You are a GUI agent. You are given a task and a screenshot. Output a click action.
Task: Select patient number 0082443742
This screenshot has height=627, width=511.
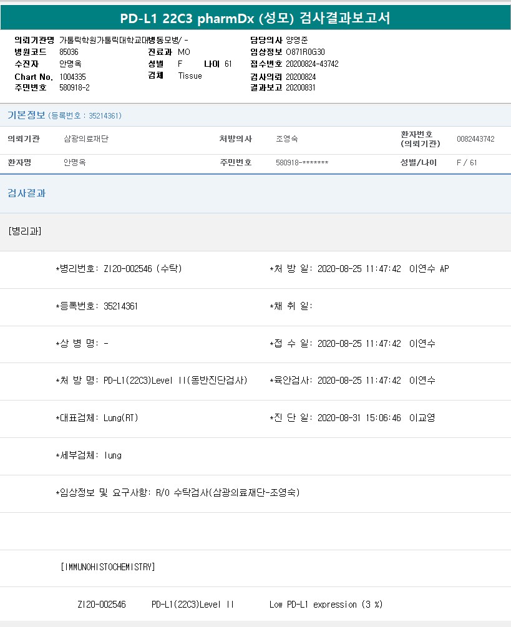pos(475,139)
